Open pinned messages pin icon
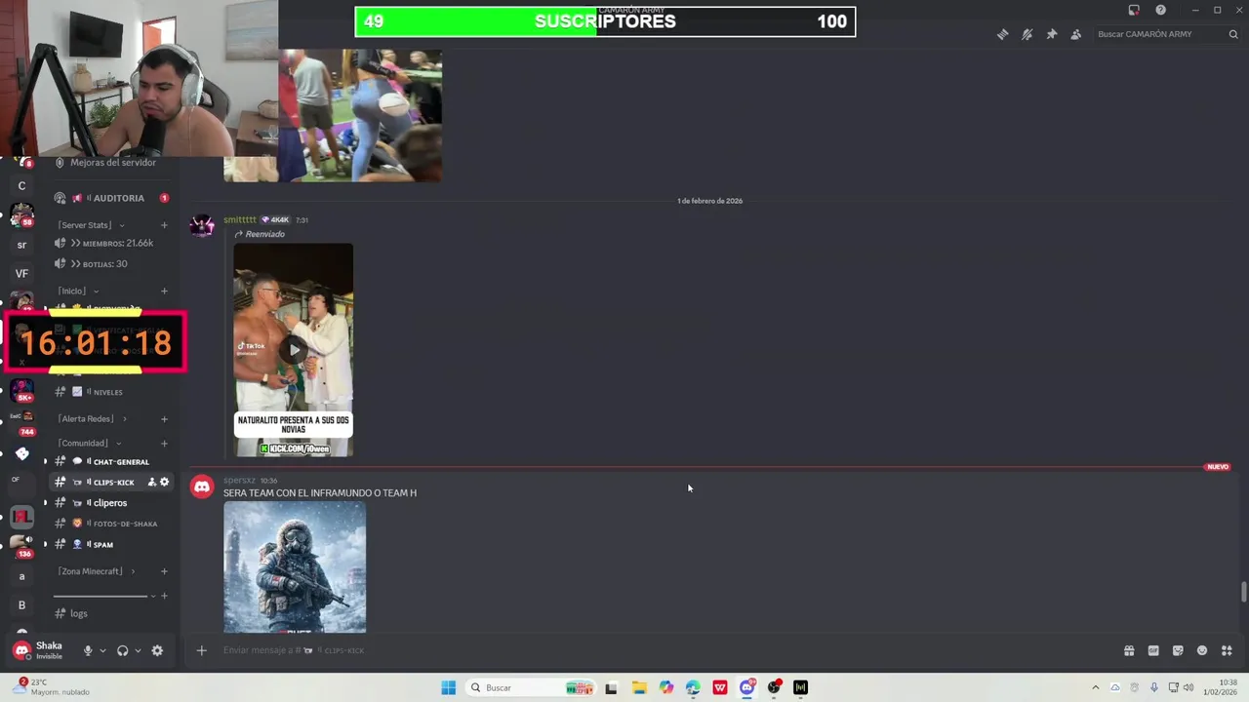 (1051, 34)
